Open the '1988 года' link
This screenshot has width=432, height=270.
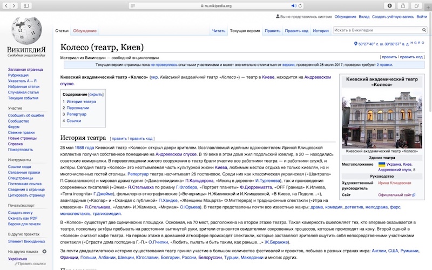(x=84, y=147)
